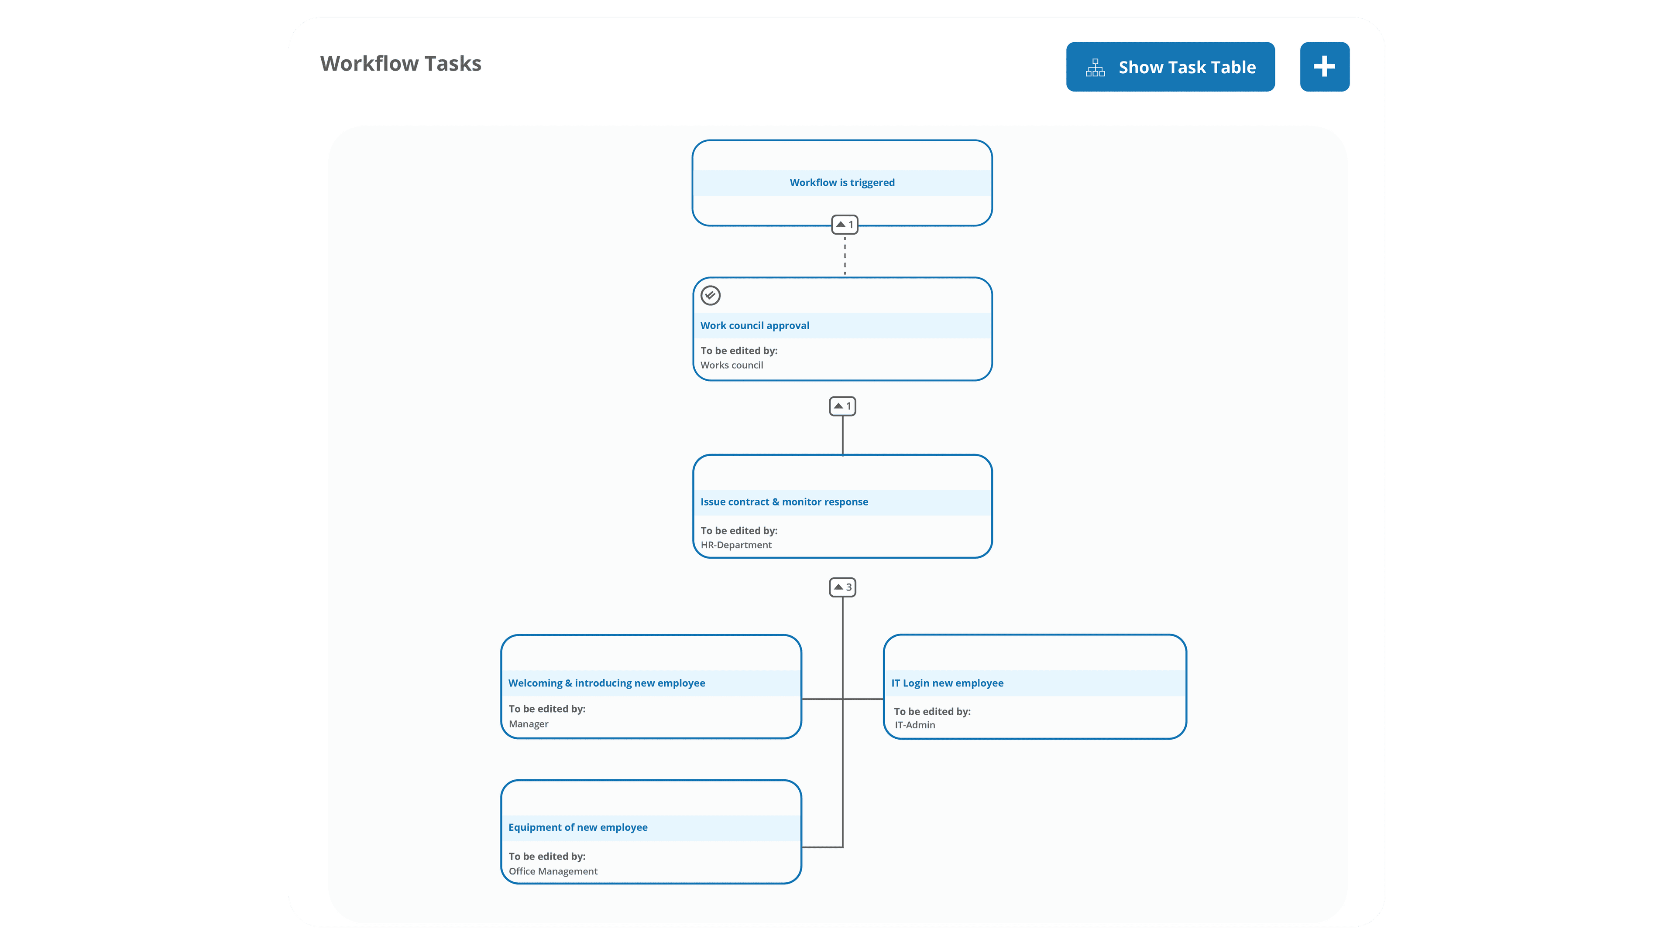Select the IT-Admin editor text
Screen dimensions: 1676x942
point(914,726)
